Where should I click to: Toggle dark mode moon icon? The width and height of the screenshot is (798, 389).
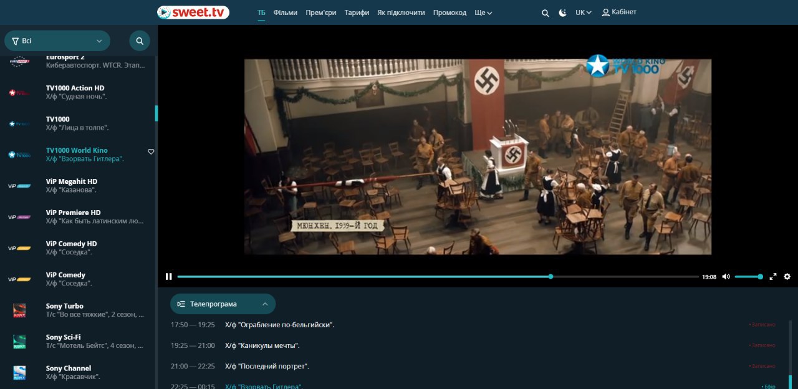[x=562, y=12]
